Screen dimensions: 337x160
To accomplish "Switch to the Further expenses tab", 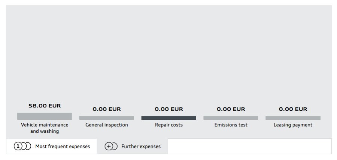I will (132, 146).
